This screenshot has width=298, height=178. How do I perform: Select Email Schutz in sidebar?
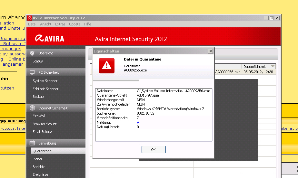click(x=42, y=132)
